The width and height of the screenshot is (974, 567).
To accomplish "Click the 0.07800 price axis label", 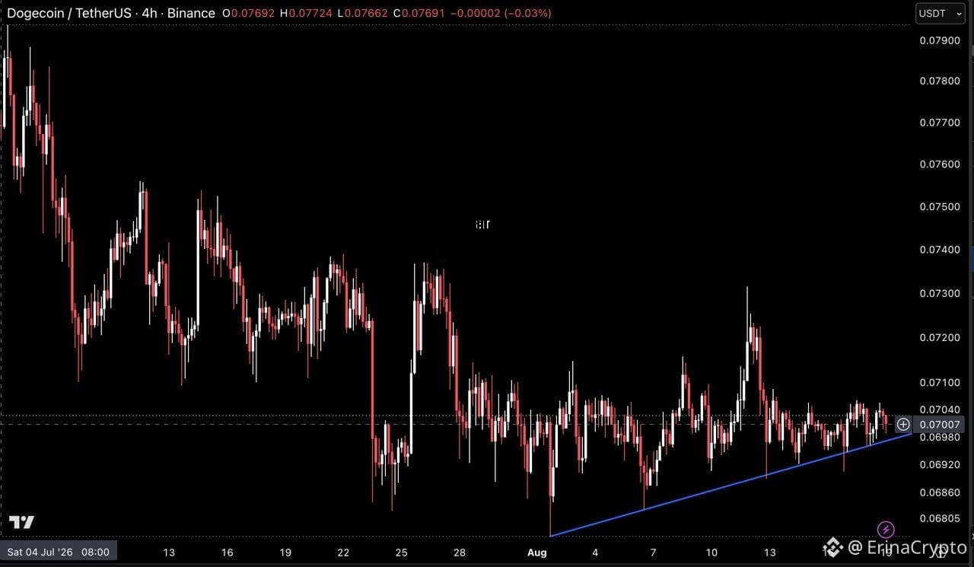I will pos(941,81).
